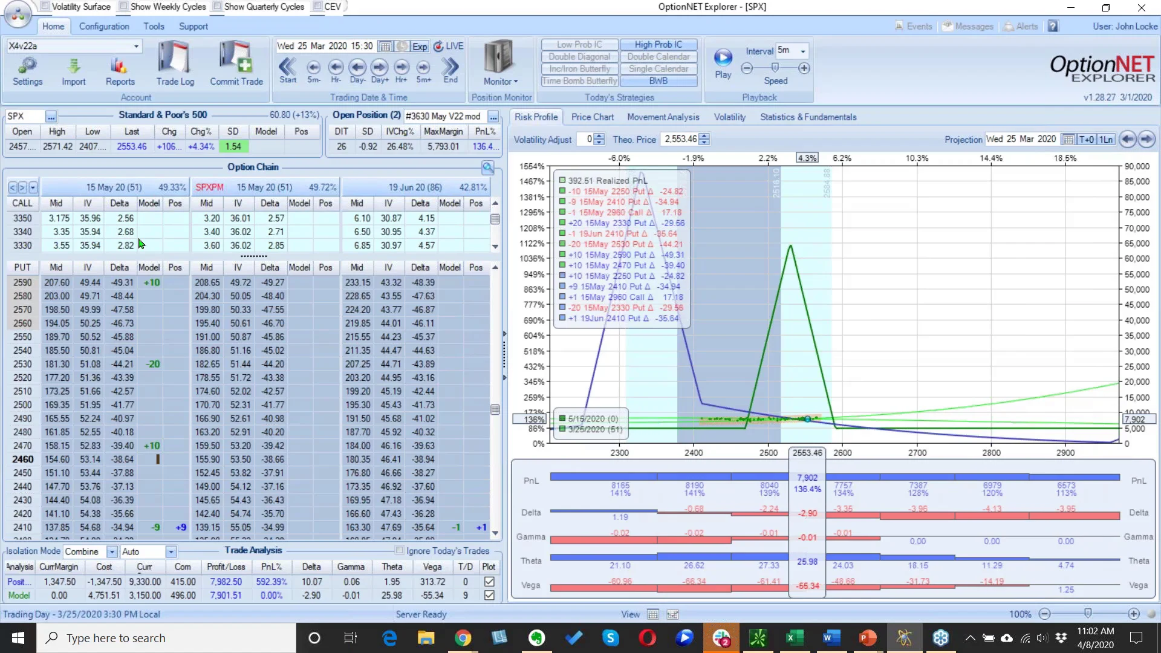
Task: Uncheck Plot for the Model row
Action: 489,596
